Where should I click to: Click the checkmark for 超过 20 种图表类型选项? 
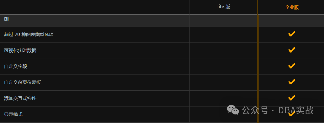[x=292, y=34]
